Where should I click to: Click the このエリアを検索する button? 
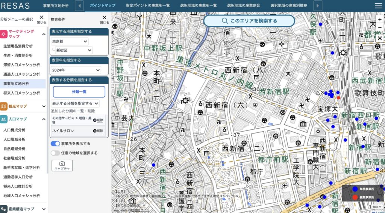point(249,21)
